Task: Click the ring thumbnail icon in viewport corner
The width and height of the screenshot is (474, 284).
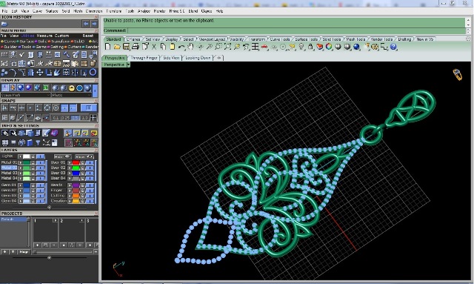Action: click(x=457, y=74)
